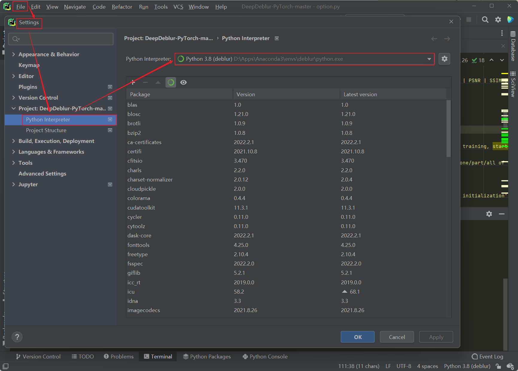
Task: Open the Problems tool window
Action: click(x=119, y=356)
